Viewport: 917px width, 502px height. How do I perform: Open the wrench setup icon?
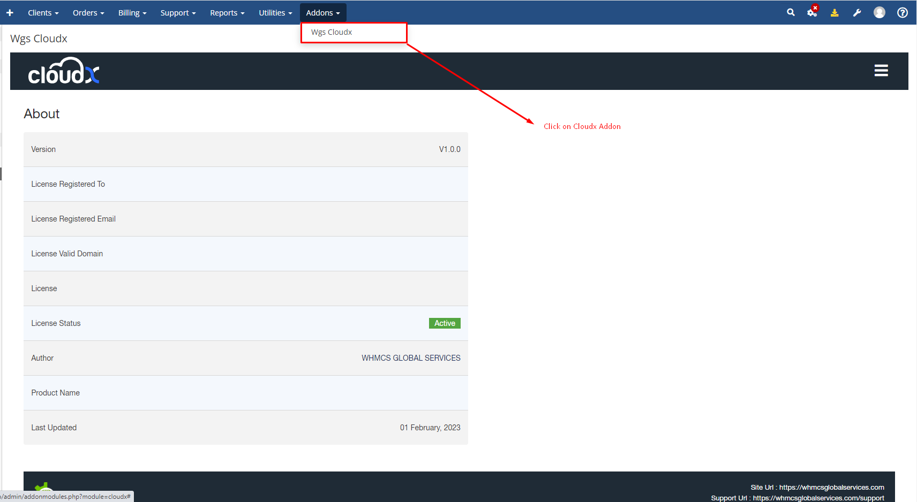pyautogui.click(x=857, y=13)
